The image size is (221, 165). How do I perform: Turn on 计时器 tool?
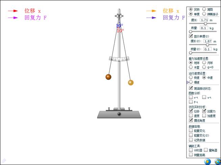(x=191, y=150)
